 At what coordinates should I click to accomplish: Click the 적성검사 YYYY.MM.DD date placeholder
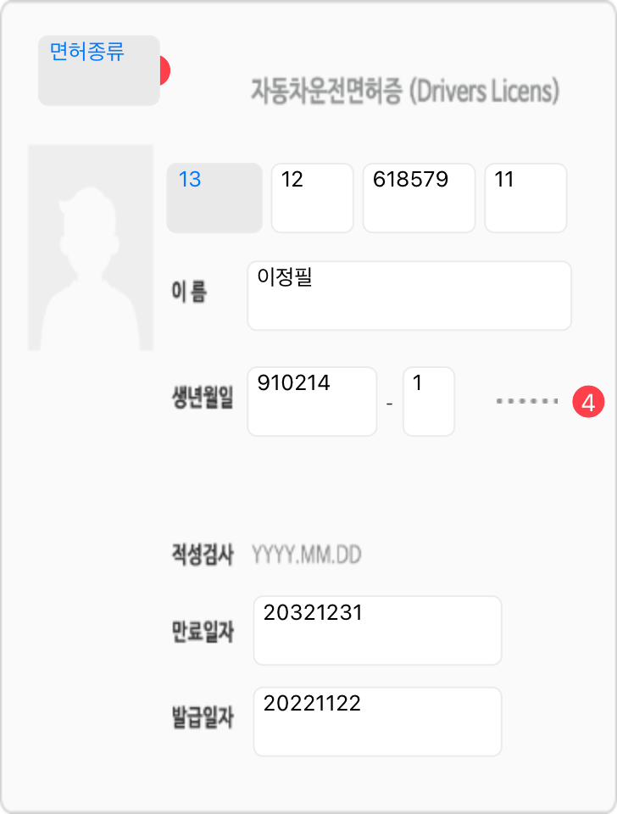pos(307,556)
